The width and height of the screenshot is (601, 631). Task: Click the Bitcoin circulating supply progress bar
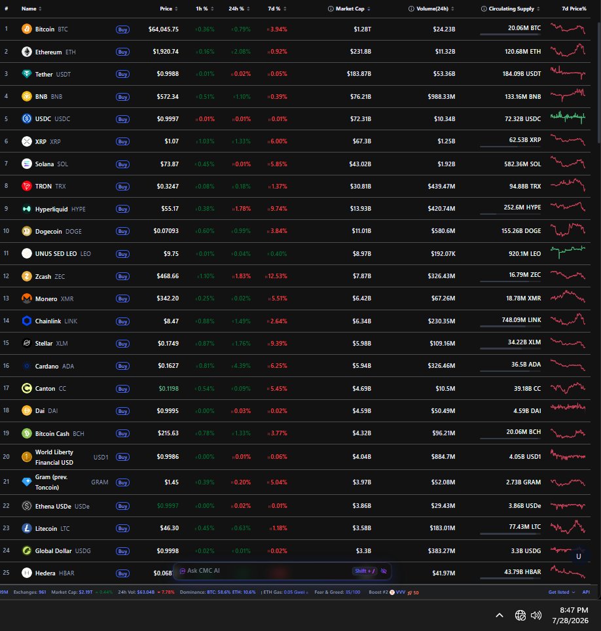511,35
